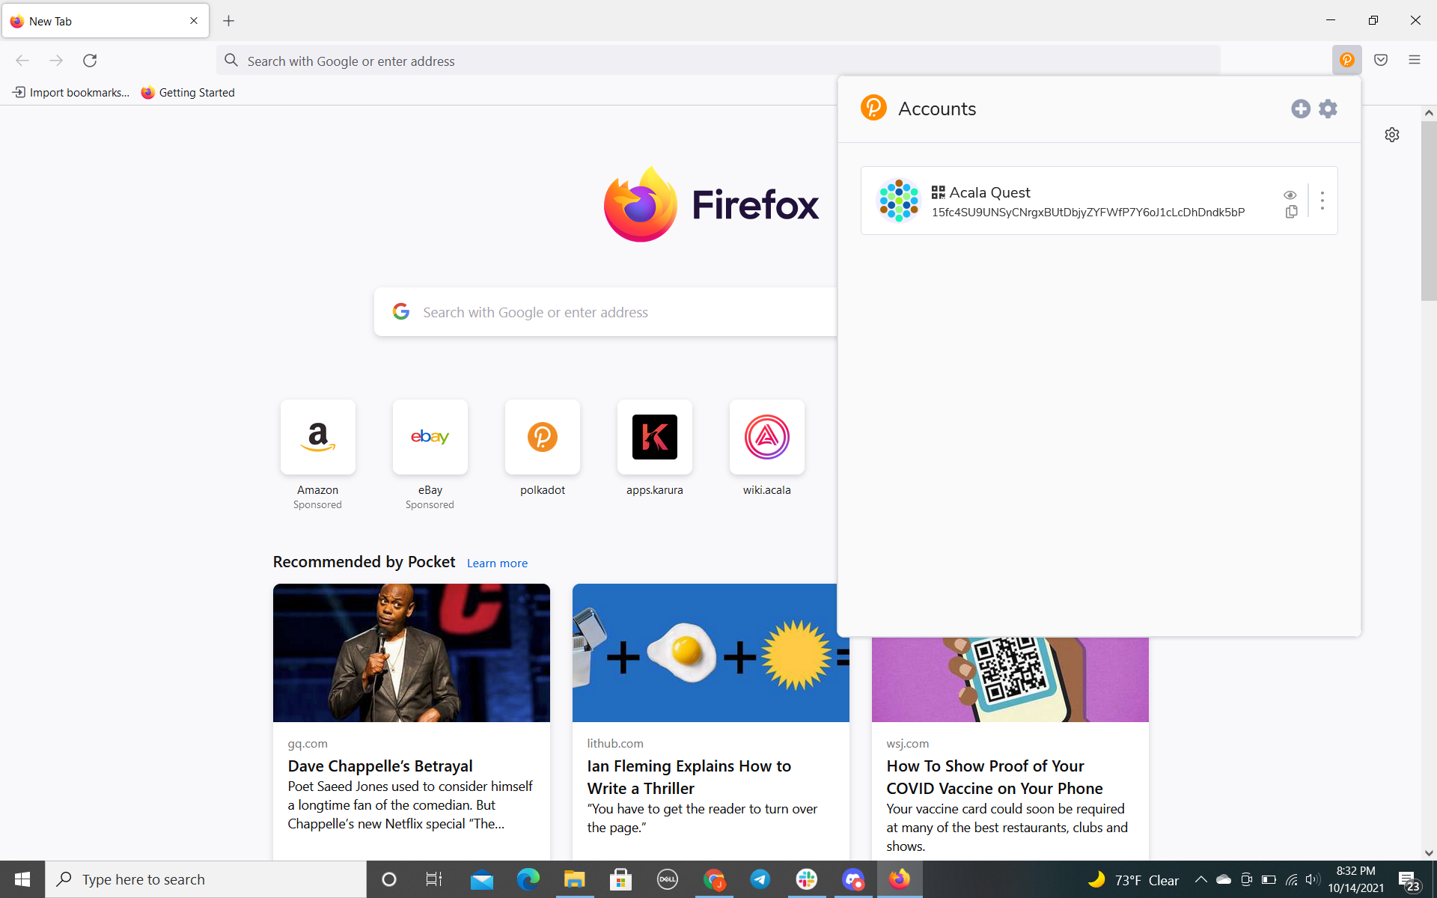Open Telegram from taskbar
Screen dimensions: 1437x898
coord(760,879)
